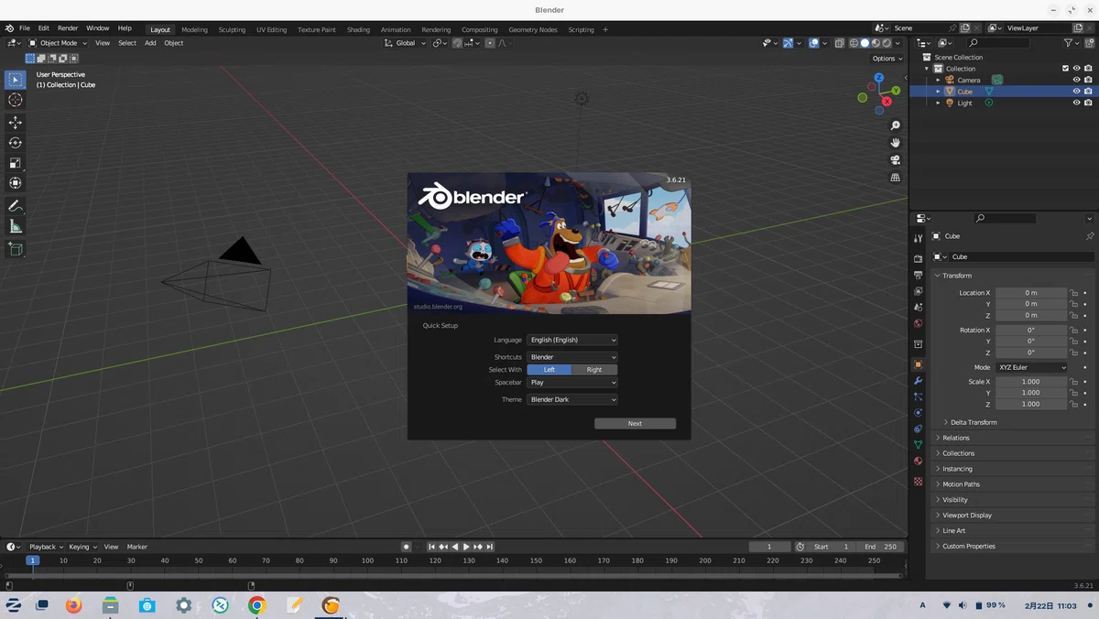
Task: Open the viewport Options dropdown
Action: [887, 59]
